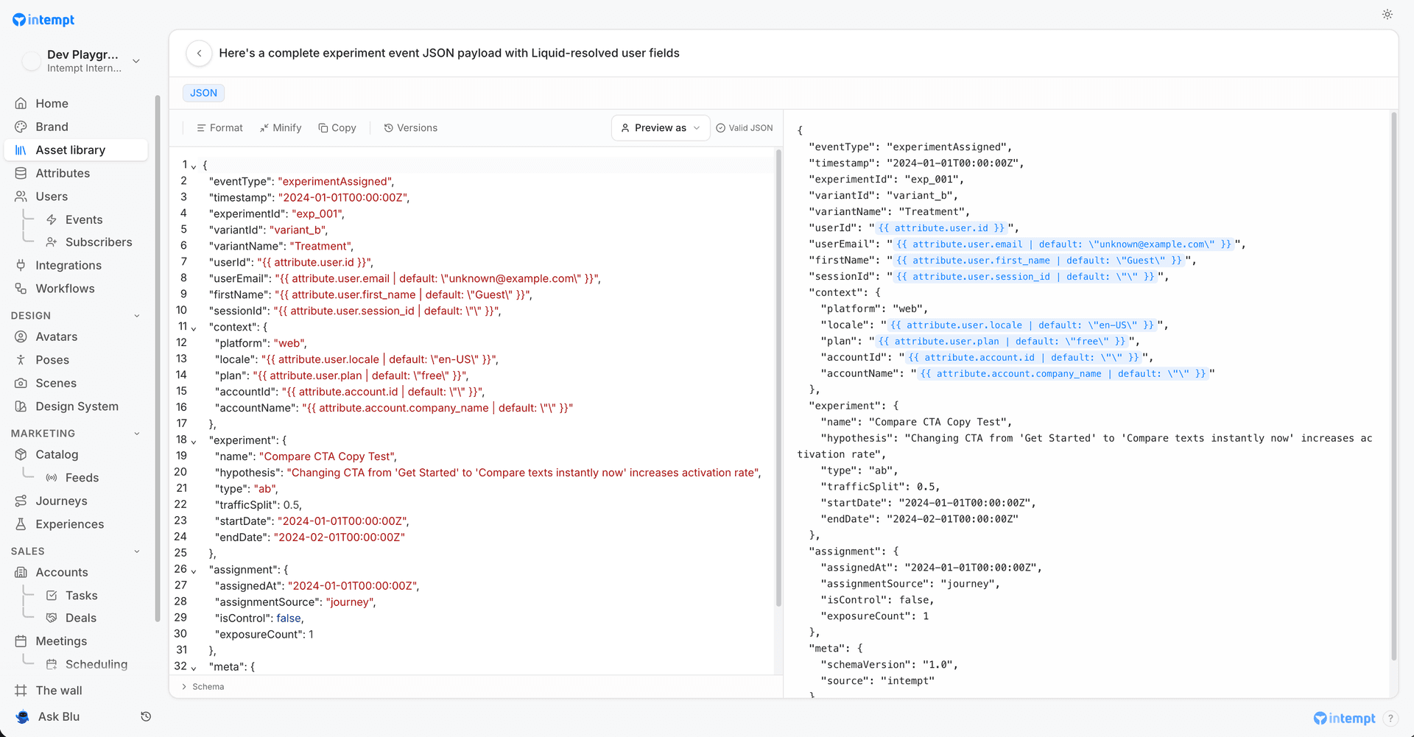
Task: Open Experiences
Action: pos(76,524)
